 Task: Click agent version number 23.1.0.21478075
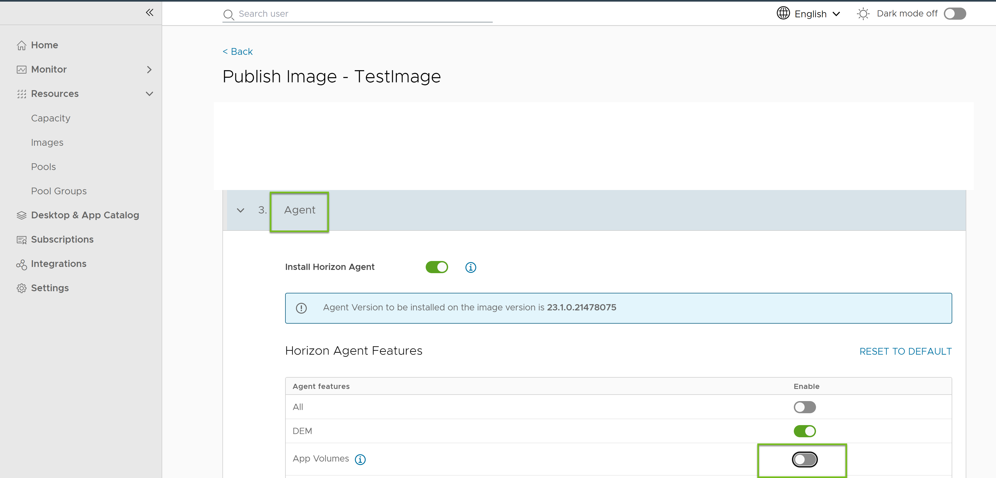[581, 308]
